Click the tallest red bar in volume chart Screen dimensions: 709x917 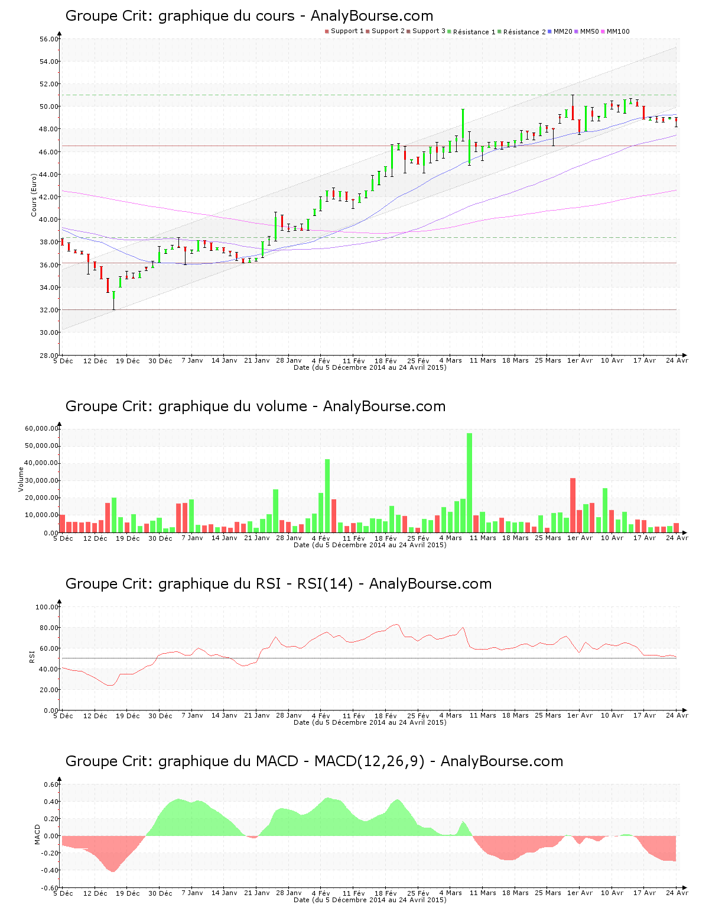573,505
